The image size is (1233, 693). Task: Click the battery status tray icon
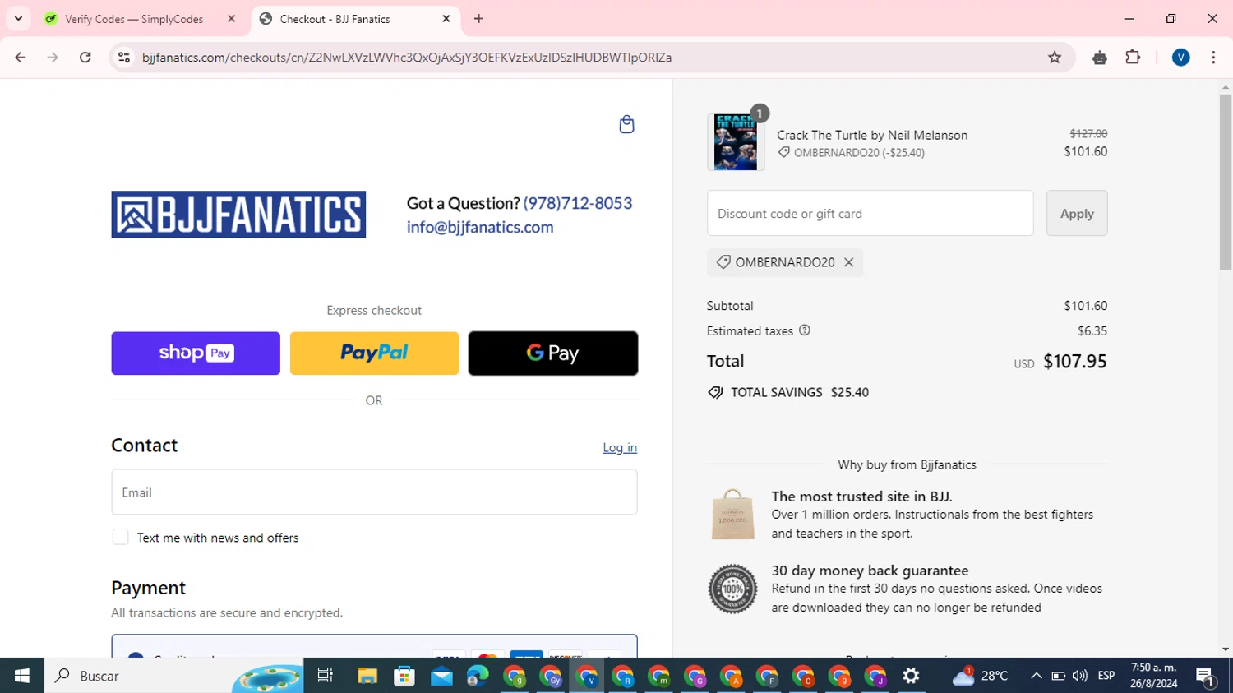(1059, 676)
